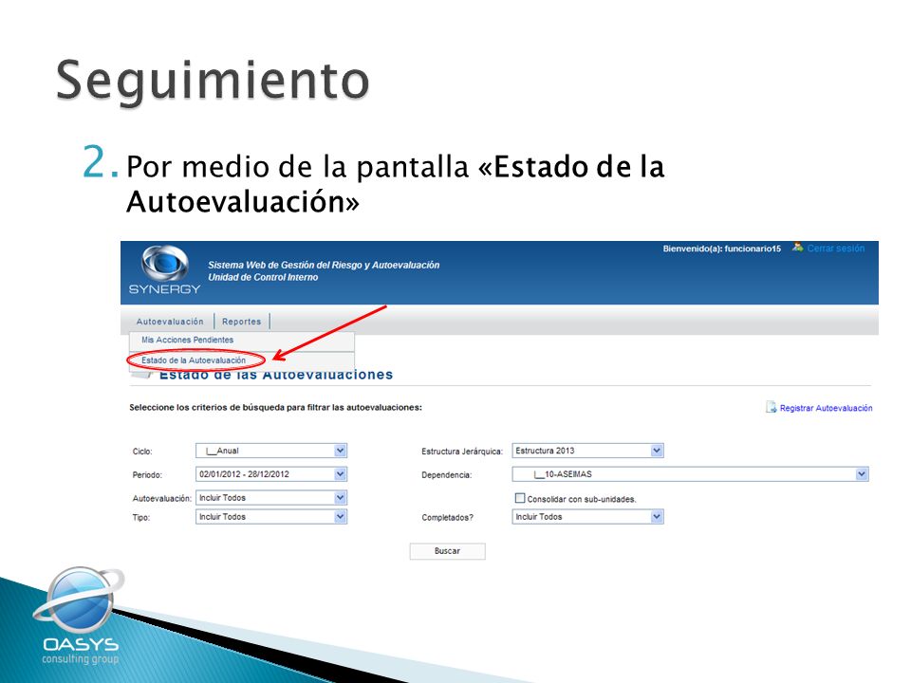Image resolution: width=911 pixels, height=683 pixels.
Task: Click the Periodo label
Action: point(147,475)
